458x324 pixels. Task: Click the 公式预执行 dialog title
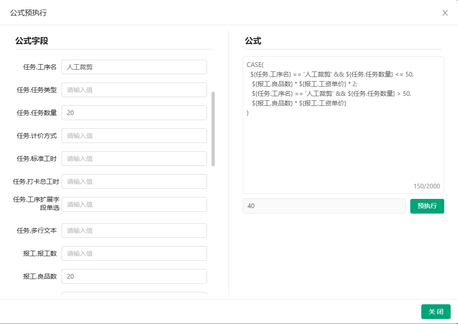click(x=28, y=13)
